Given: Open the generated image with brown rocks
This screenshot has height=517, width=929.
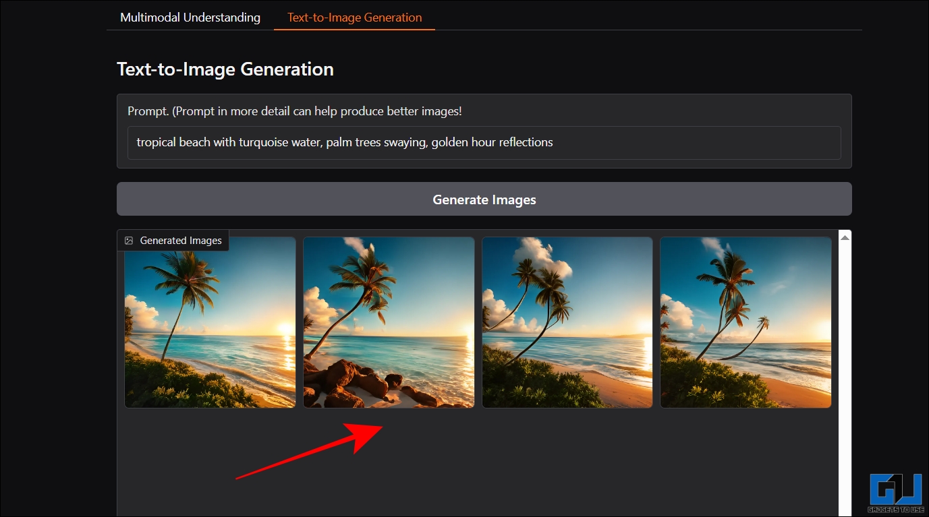Looking at the screenshot, I should pyautogui.click(x=389, y=322).
